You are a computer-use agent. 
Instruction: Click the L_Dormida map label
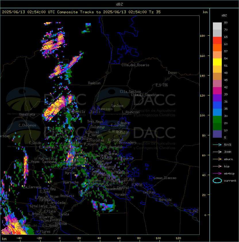click(x=163, y=200)
